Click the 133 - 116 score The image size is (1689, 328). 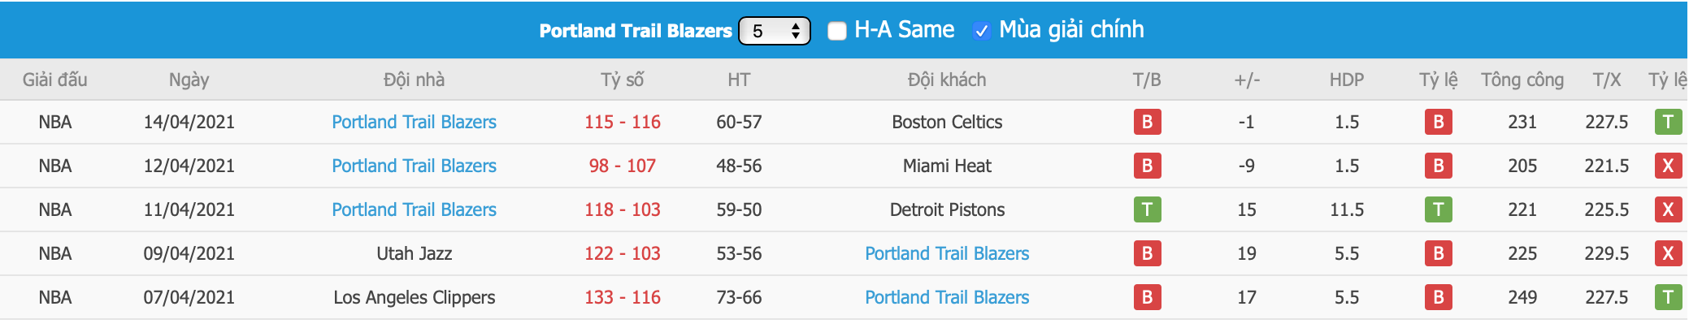[x=623, y=297]
